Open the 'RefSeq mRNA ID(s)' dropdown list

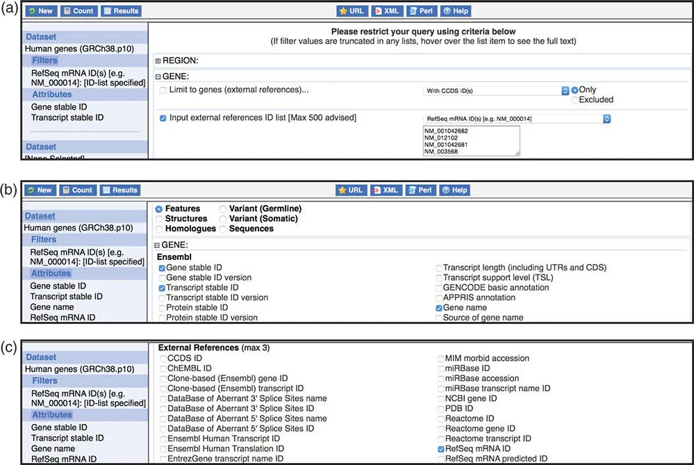tap(516, 119)
